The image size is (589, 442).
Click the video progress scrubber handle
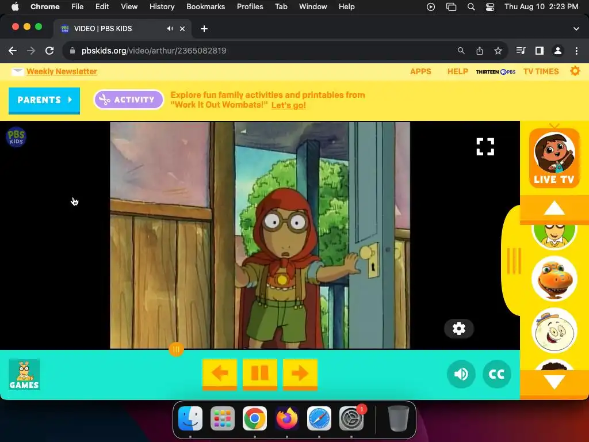(x=176, y=349)
